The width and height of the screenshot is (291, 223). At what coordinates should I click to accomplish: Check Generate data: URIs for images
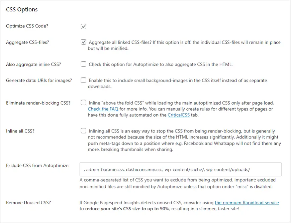(84, 80)
